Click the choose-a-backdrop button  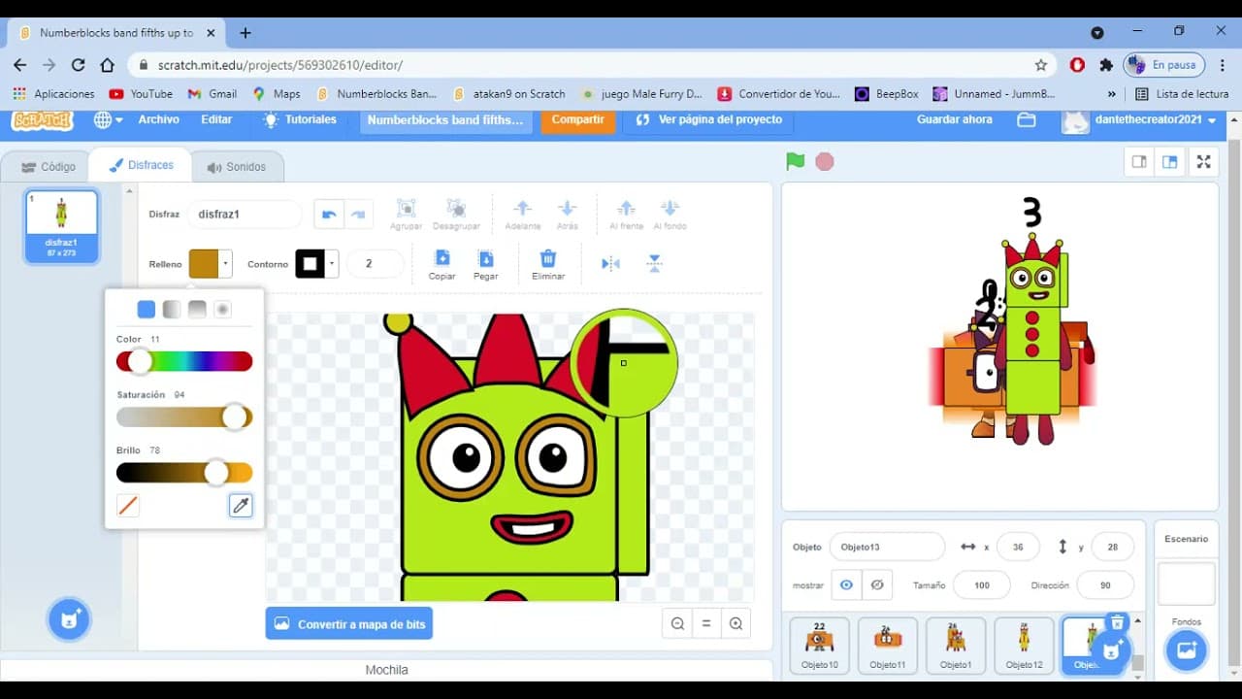pos(1186,650)
